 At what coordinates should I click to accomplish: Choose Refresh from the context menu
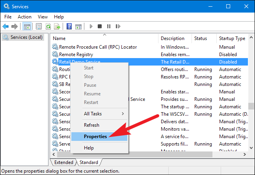tap(91, 125)
